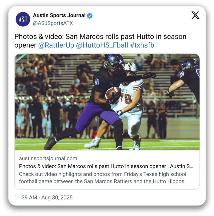Viewport: 214px width, 216px height.
Task: Click the Hutto number 78 jersey in photo
Action: tap(126, 99)
